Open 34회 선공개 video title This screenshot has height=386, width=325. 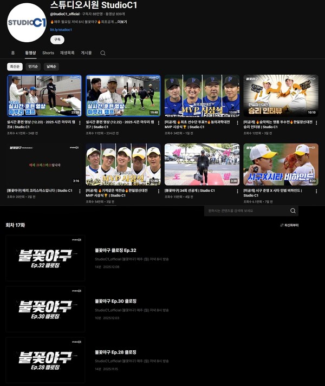point(190,191)
